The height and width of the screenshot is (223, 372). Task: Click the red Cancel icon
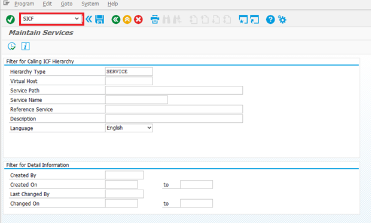point(138,20)
